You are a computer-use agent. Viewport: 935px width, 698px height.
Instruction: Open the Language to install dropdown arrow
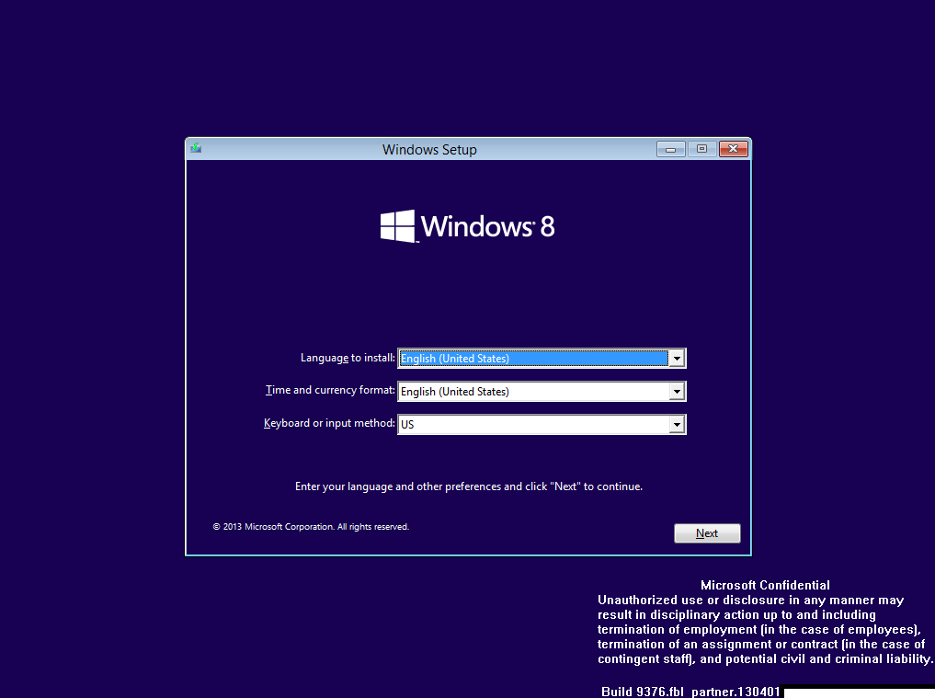tap(677, 359)
